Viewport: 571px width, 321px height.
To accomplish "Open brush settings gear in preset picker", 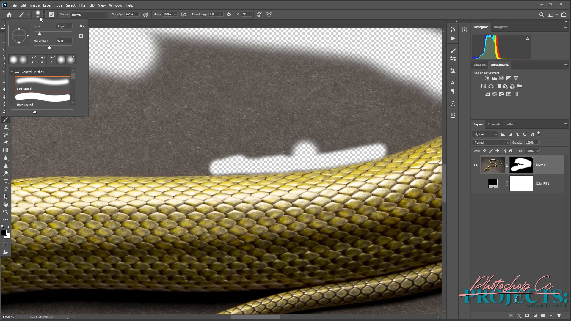I will [x=81, y=26].
